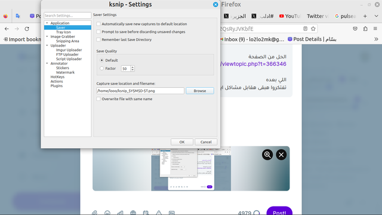
Task: Close the ksnip Settings dialog
Action: click(215, 4)
